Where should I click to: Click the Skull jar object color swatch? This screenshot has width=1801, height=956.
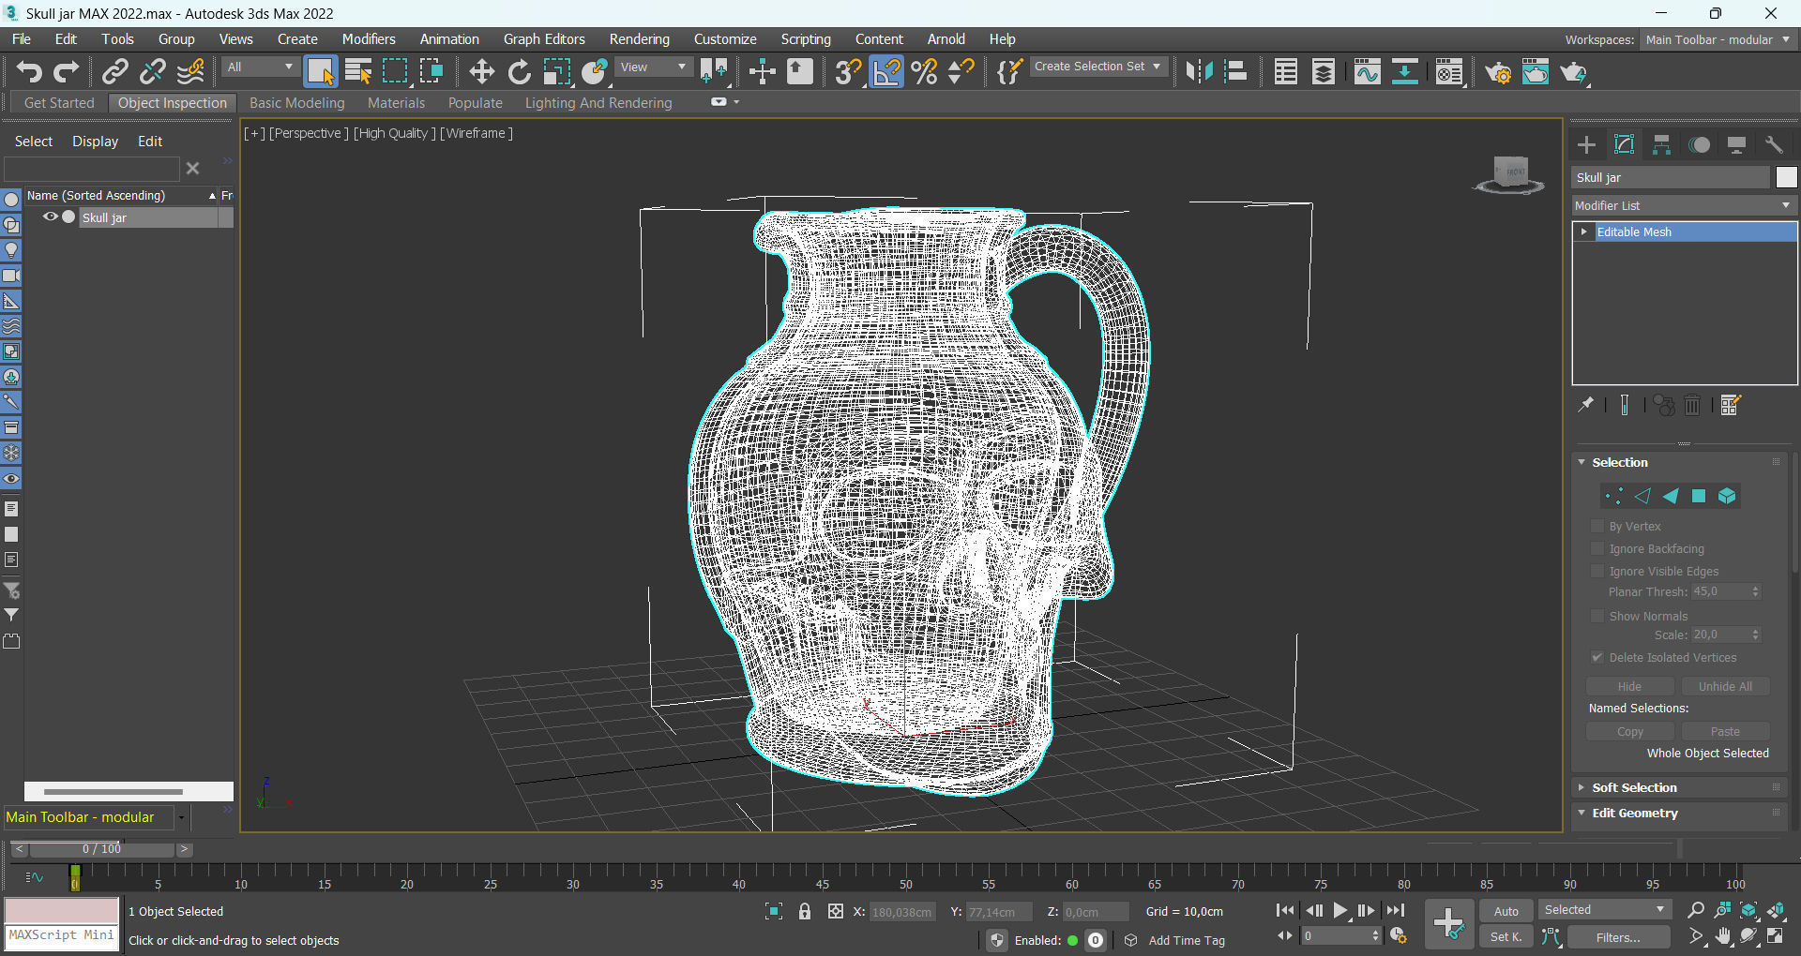tap(1786, 177)
